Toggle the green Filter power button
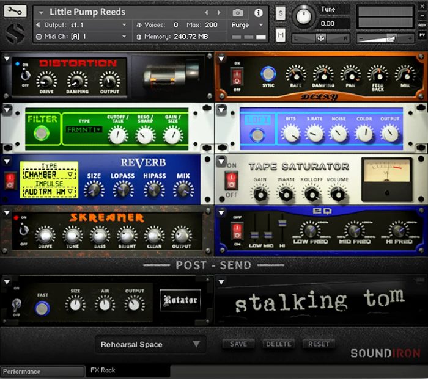Screen dimensions: 428x379 point(42,133)
